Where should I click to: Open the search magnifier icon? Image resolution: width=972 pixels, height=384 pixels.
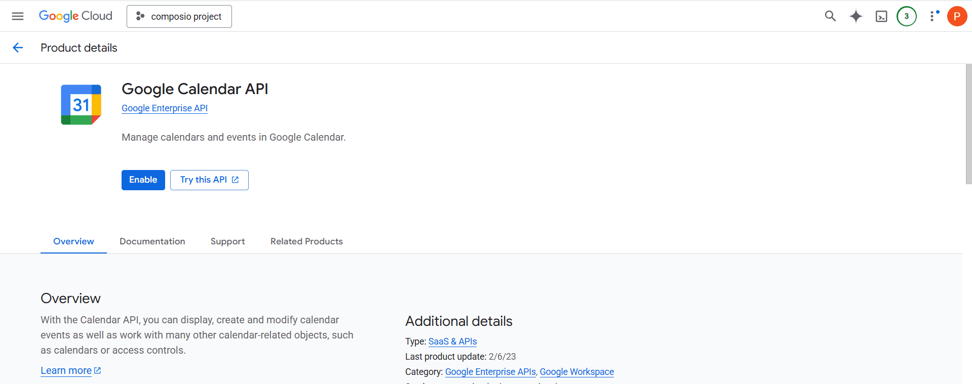830,16
